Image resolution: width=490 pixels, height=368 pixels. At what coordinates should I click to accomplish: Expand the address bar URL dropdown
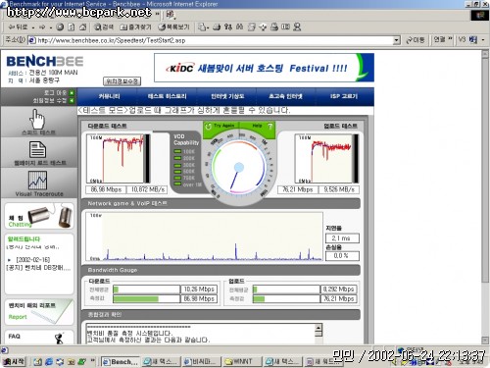click(396, 40)
